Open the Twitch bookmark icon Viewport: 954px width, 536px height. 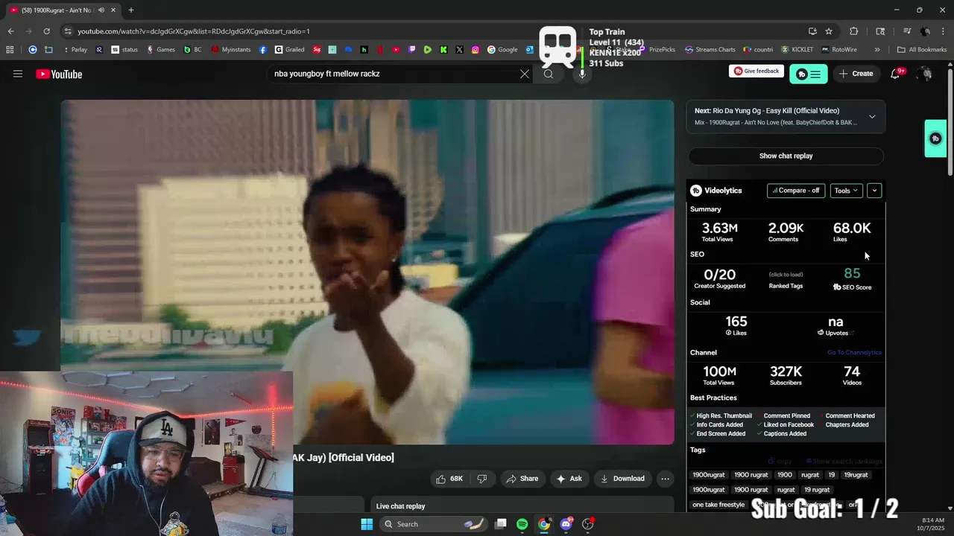(x=412, y=50)
